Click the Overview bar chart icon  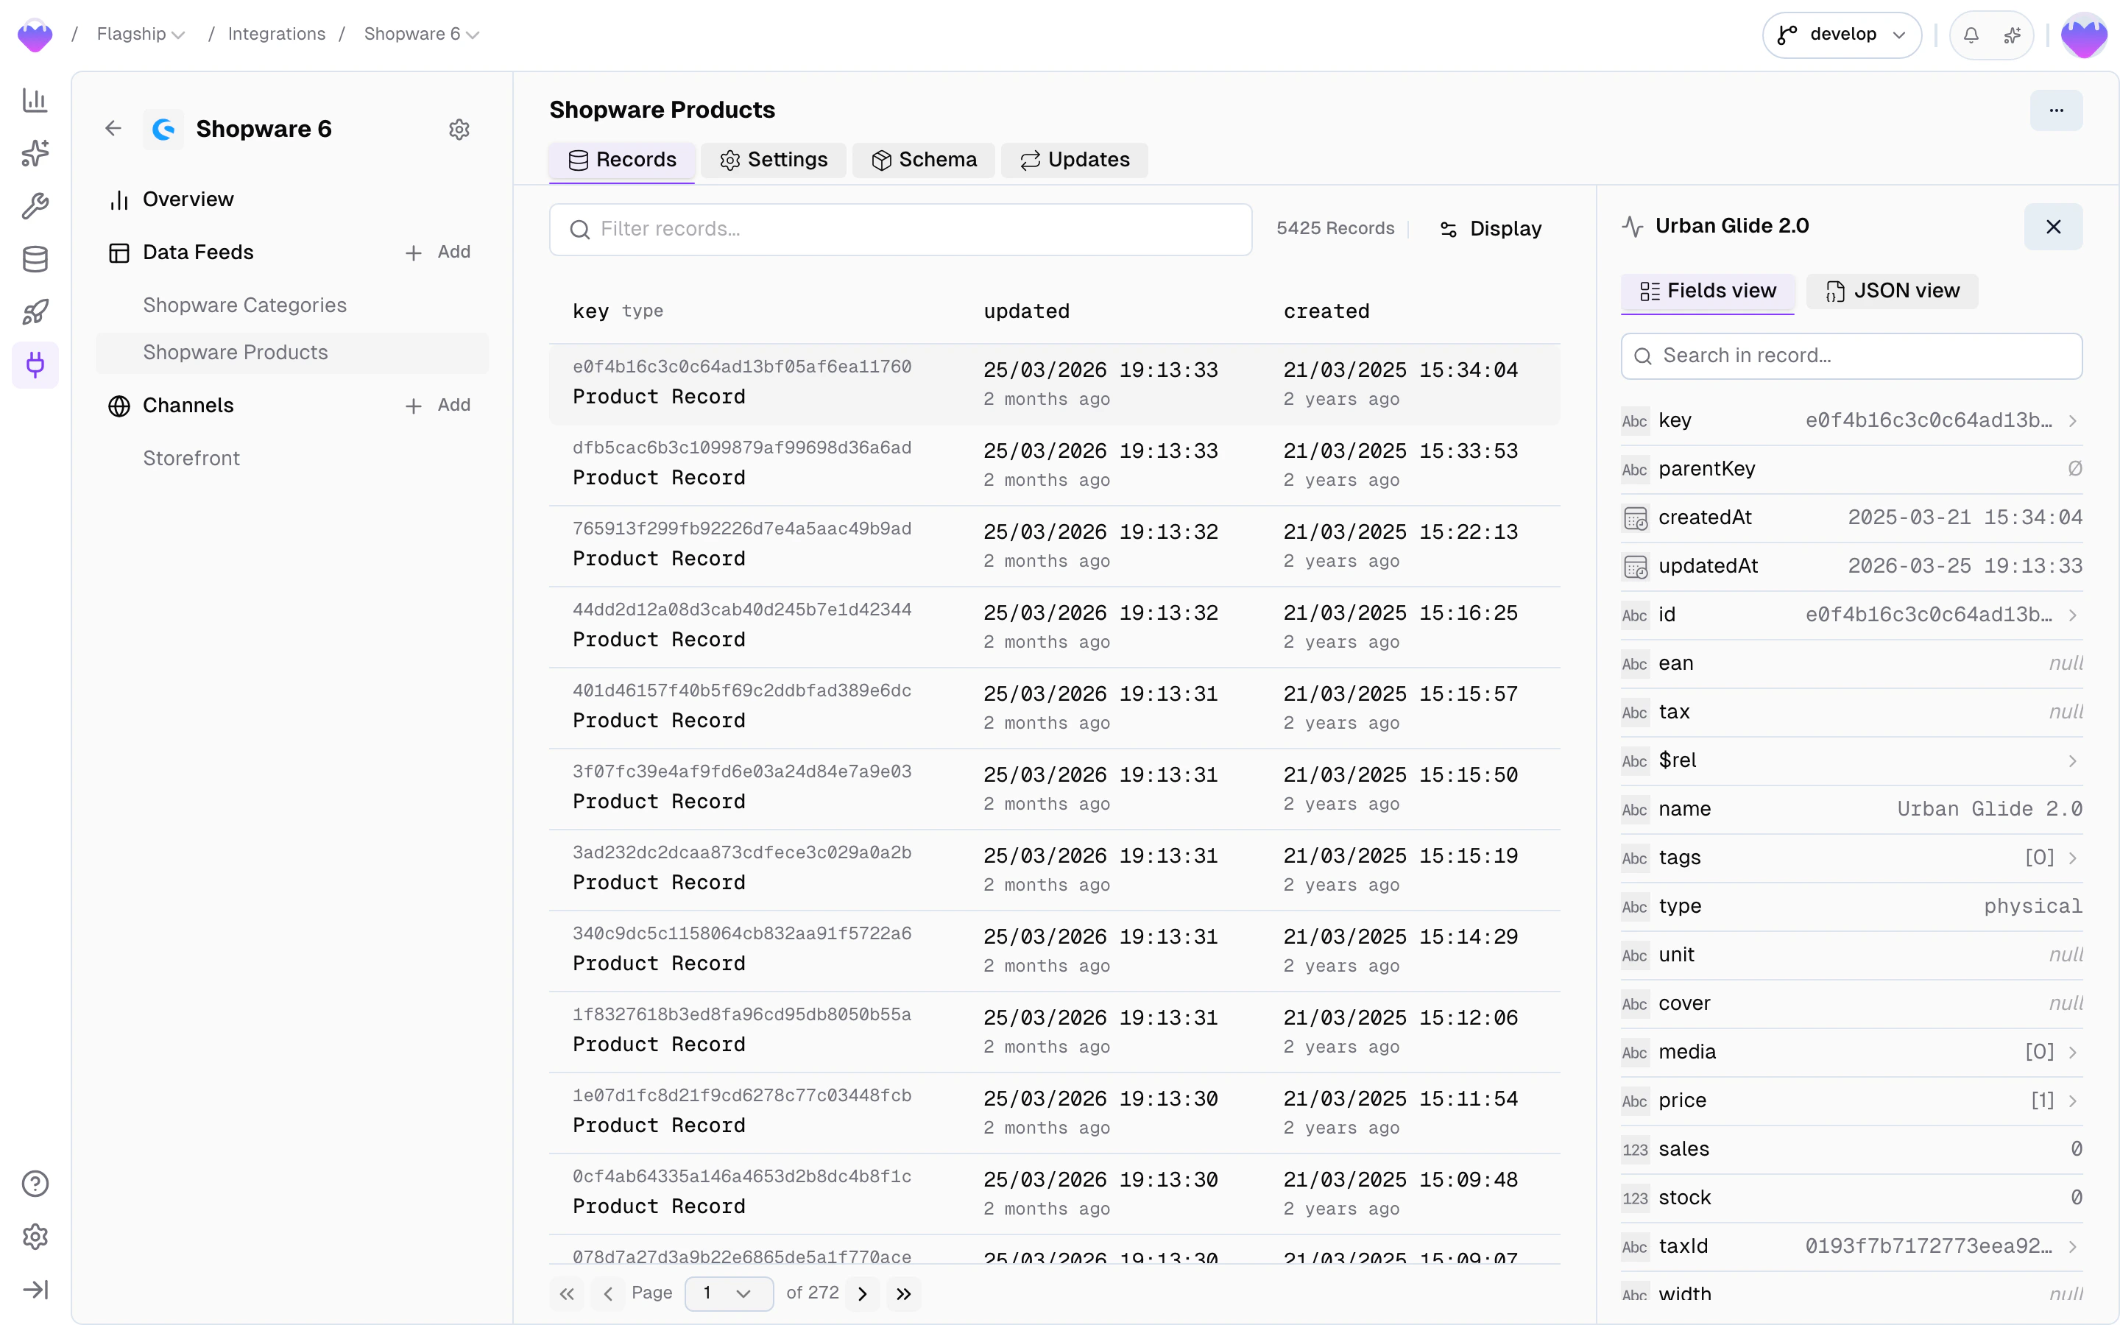(119, 199)
